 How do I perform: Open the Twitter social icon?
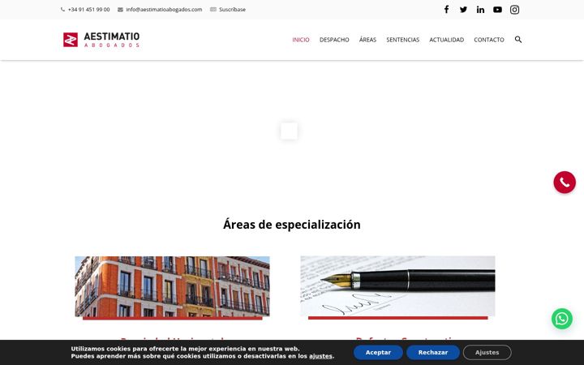tap(463, 10)
